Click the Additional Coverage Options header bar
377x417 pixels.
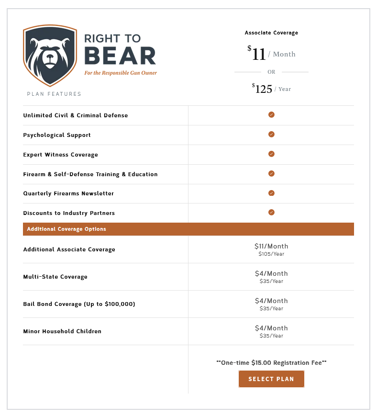click(188, 229)
